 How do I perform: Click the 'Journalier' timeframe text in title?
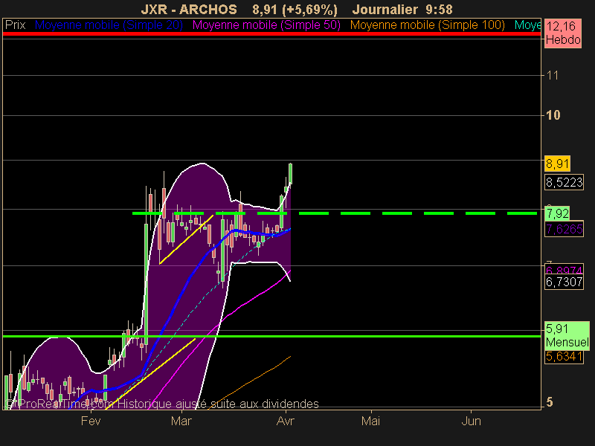pyautogui.click(x=385, y=9)
